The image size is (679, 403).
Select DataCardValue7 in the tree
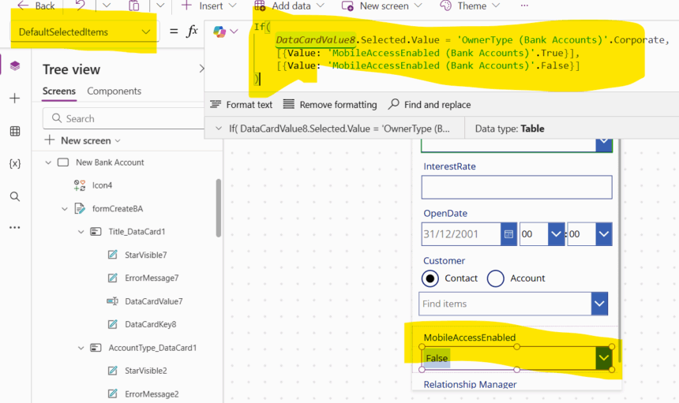(x=153, y=301)
